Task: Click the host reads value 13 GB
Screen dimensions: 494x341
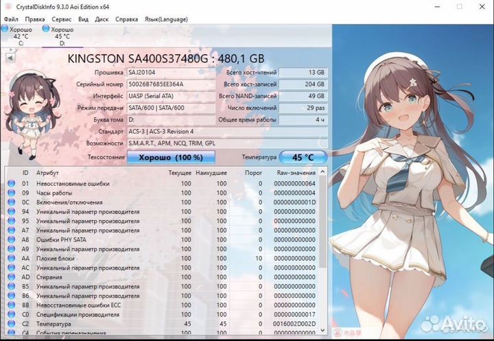Action: coord(303,73)
